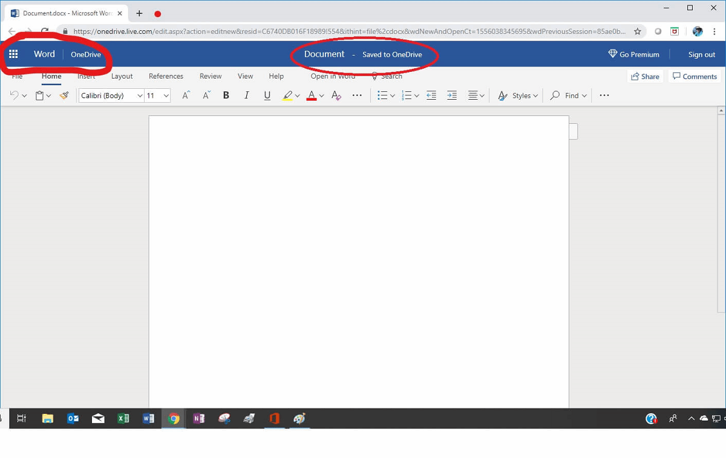Screen dimensions: 726x458
Task: Open the Review tab
Action: (210, 76)
